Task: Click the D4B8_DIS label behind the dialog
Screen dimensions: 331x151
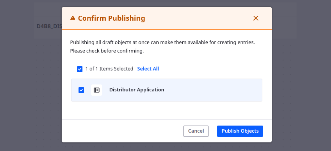Action: tap(49, 26)
